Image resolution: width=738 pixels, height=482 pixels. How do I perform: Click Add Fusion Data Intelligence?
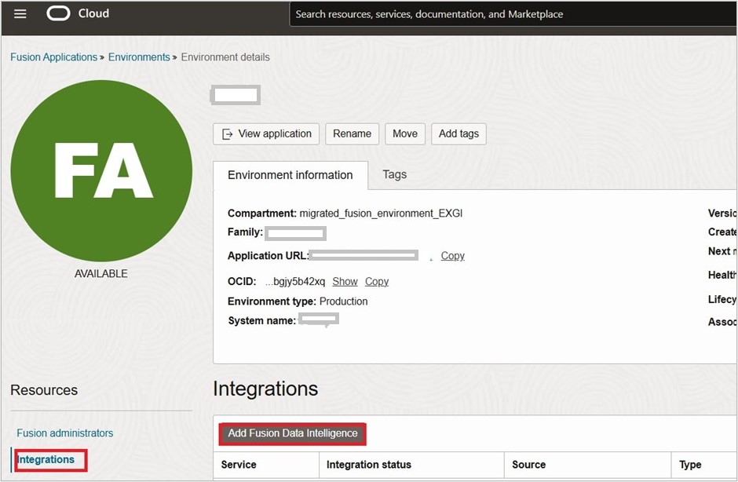click(x=292, y=433)
